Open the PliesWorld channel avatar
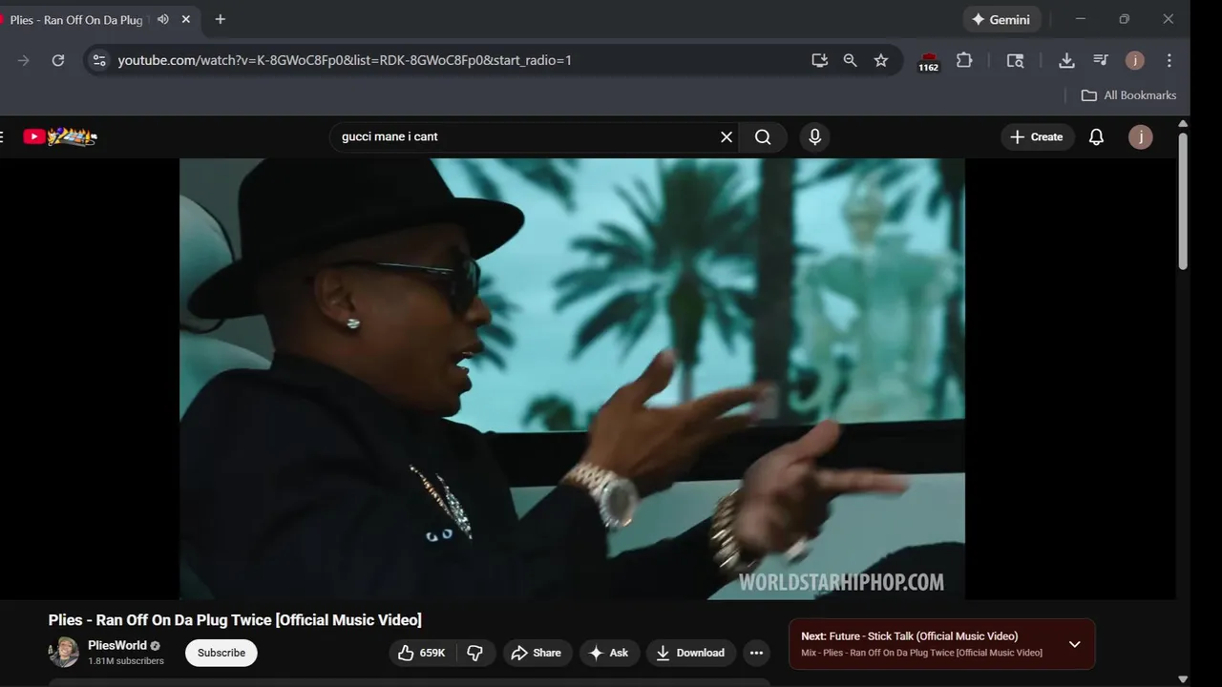 pyautogui.click(x=64, y=653)
